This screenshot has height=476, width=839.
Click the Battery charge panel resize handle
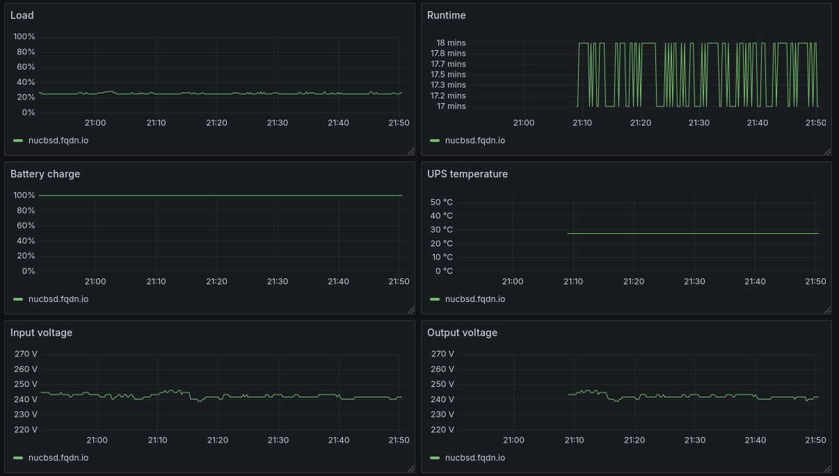(x=410, y=310)
